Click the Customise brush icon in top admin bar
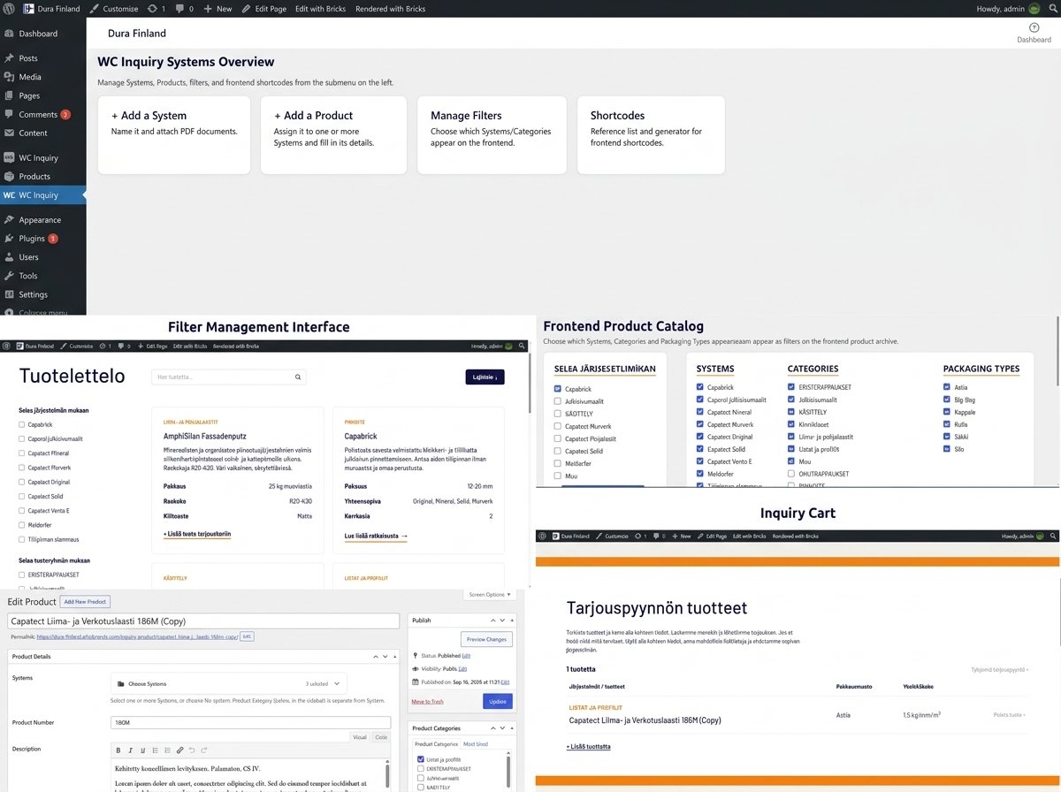Image resolution: width=1061 pixels, height=792 pixels. point(95,9)
